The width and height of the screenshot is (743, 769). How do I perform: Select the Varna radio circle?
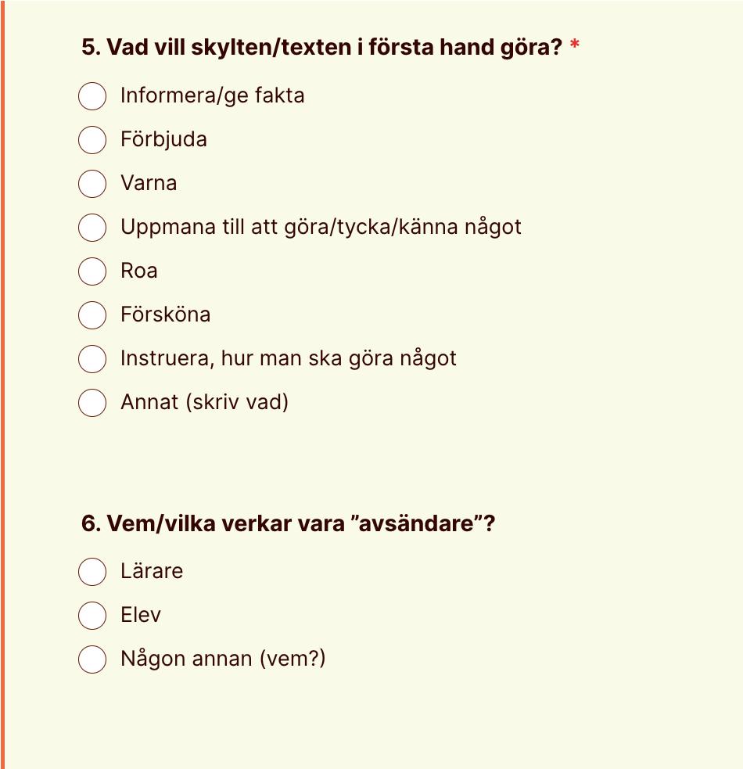[x=92, y=183]
